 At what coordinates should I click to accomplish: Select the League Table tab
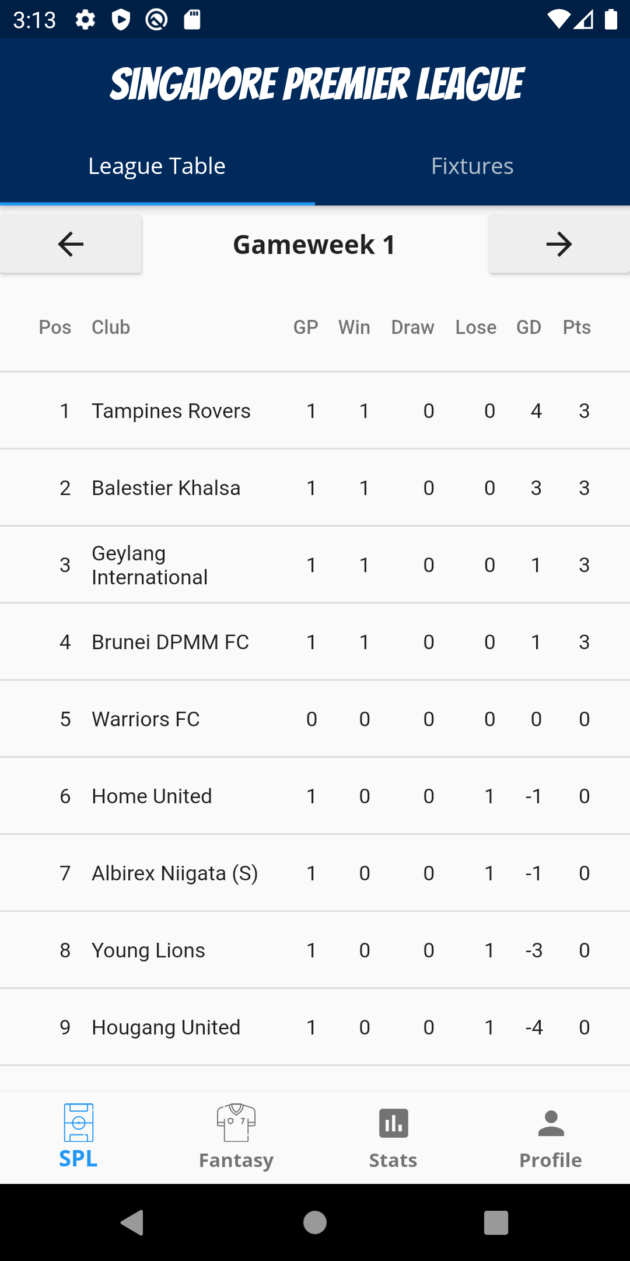157,166
